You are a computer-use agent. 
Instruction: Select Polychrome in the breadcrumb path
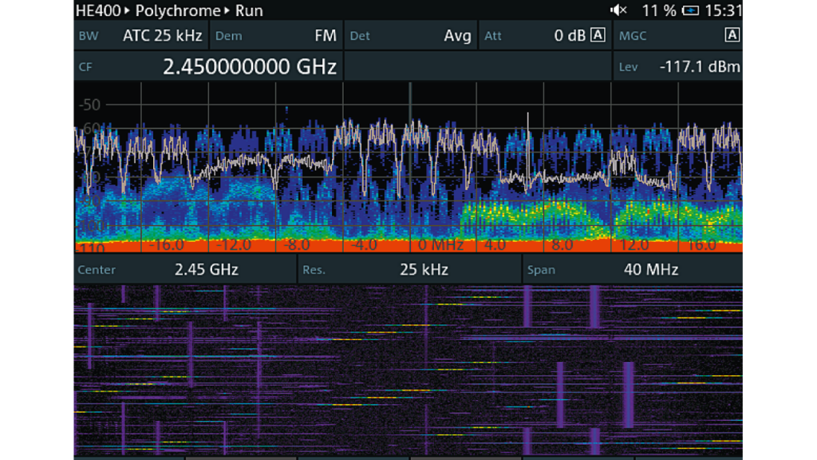point(177,10)
